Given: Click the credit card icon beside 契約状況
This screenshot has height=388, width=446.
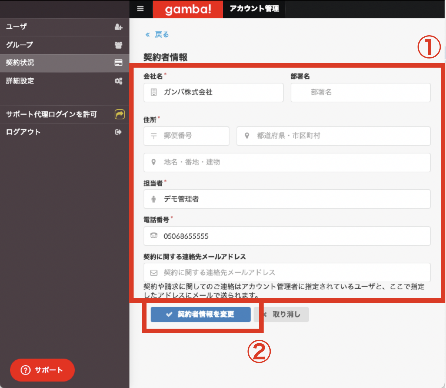Looking at the screenshot, I should [118, 63].
